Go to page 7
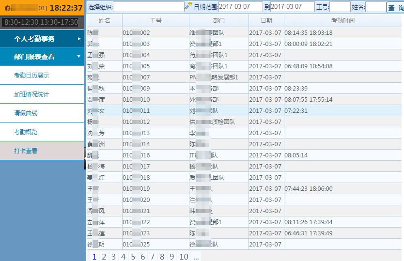The height and width of the screenshot is (261, 404). [152, 257]
